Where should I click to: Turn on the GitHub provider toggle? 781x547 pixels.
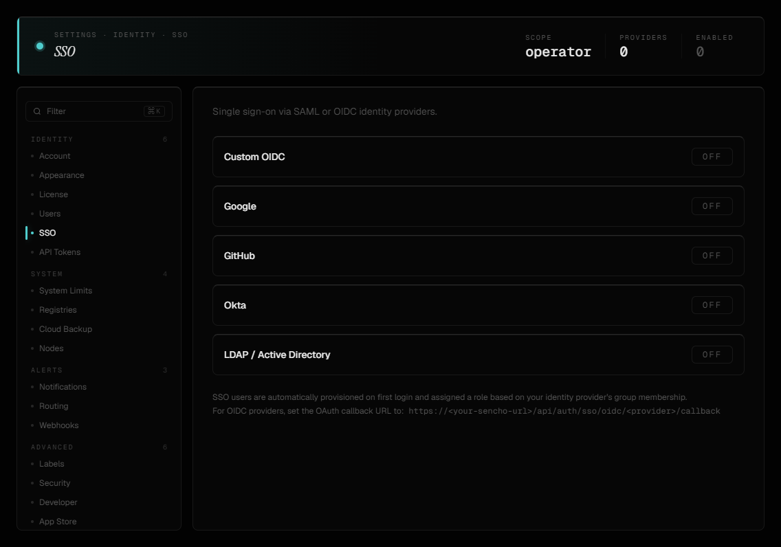click(712, 256)
